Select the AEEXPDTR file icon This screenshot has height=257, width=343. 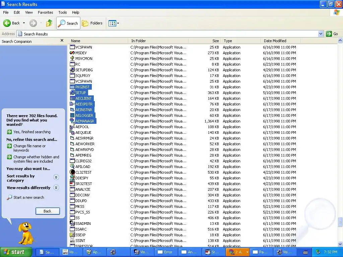click(x=72, y=104)
